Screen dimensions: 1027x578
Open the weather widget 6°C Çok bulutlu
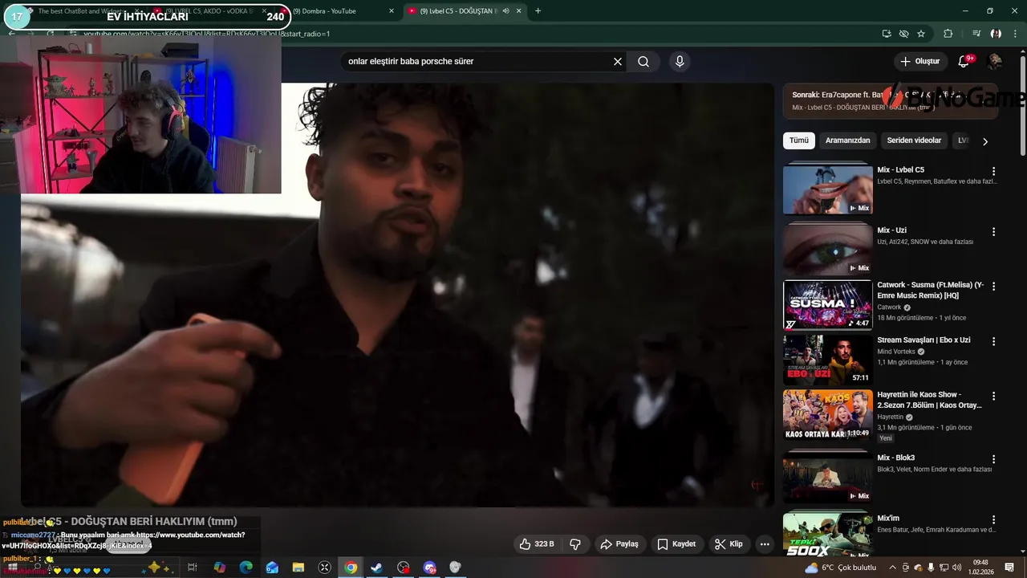(841, 568)
